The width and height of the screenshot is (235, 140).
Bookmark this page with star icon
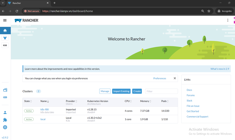209,11
